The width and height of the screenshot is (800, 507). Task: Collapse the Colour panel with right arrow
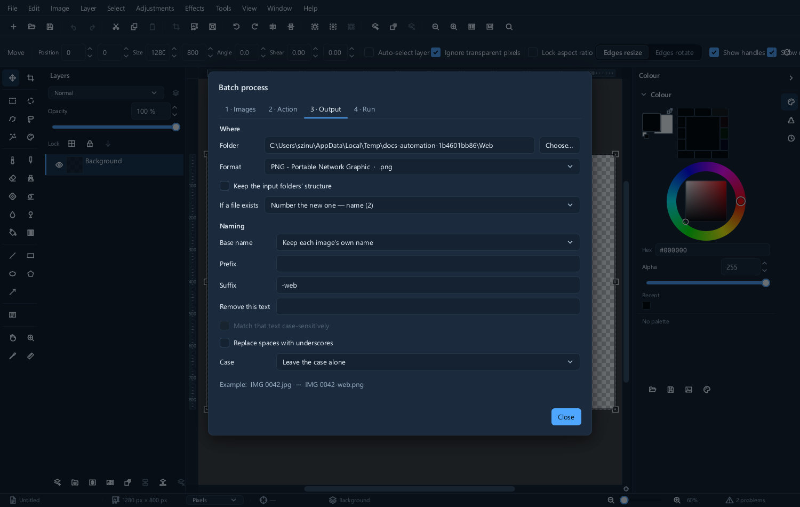click(x=791, y=78)
